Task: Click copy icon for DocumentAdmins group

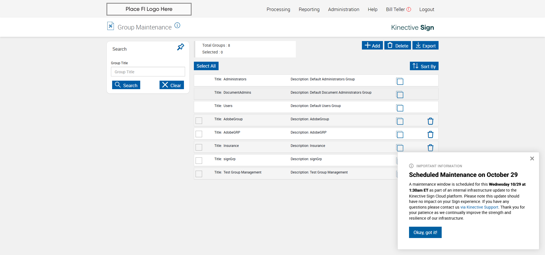Action: (x=400, y=95)
